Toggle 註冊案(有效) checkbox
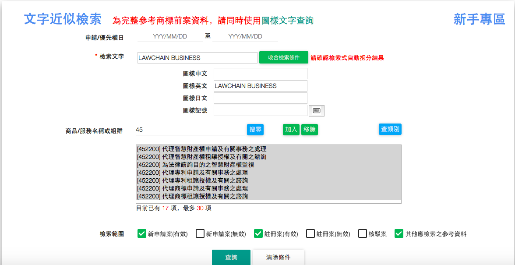515x265 pixels. pyautogui.click(x=258, y=234)
